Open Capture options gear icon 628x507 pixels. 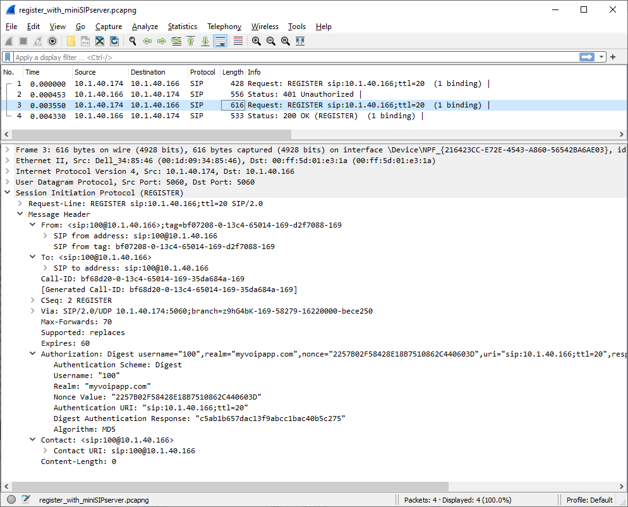tap(52, 41)
